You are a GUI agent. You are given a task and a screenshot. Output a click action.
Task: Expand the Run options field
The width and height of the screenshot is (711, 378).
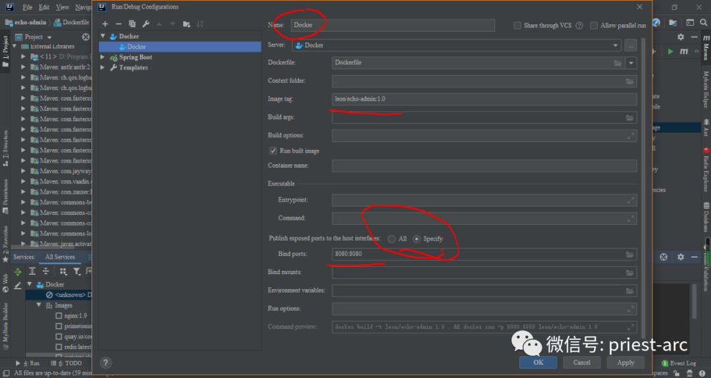tap(630, 309)
